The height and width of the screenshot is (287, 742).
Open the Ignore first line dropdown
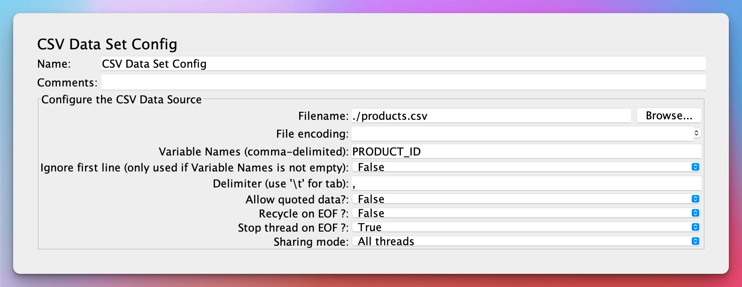[521, 167]
